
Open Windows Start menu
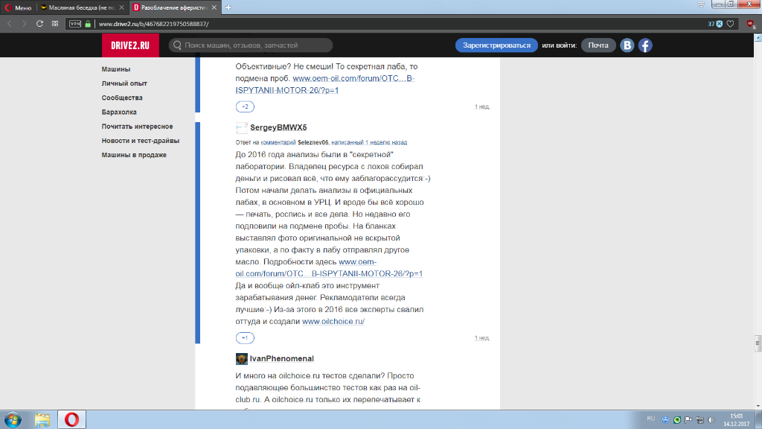point(13,419)
